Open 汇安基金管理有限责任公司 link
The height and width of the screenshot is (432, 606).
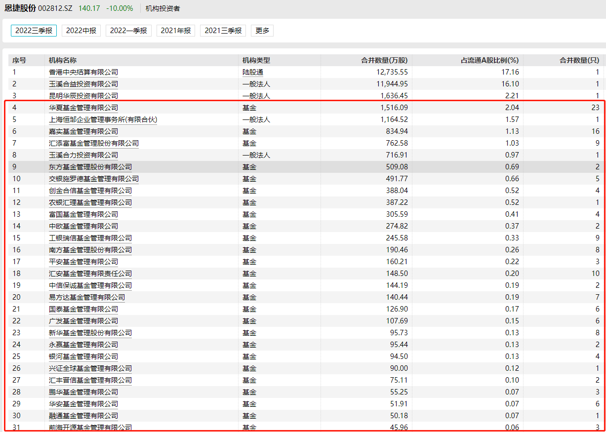(90, 274)
